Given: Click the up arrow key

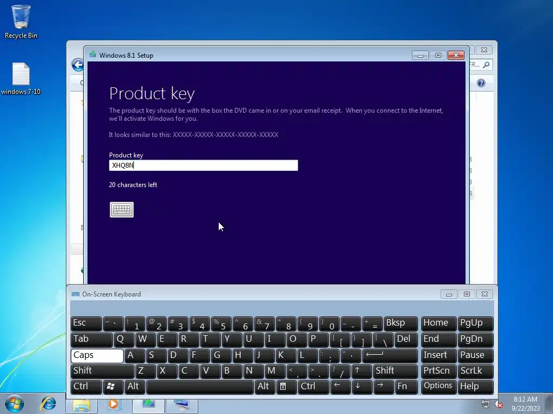Looking at the screenshot, I should point(361,371).
